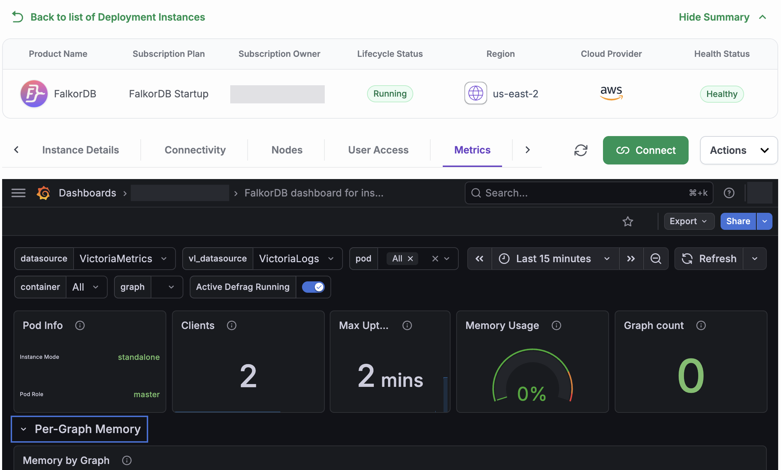The height and width of the screenshot is (470, 781).
Task: Go back to list of Deployment Instances
Action: pos(108,17)
